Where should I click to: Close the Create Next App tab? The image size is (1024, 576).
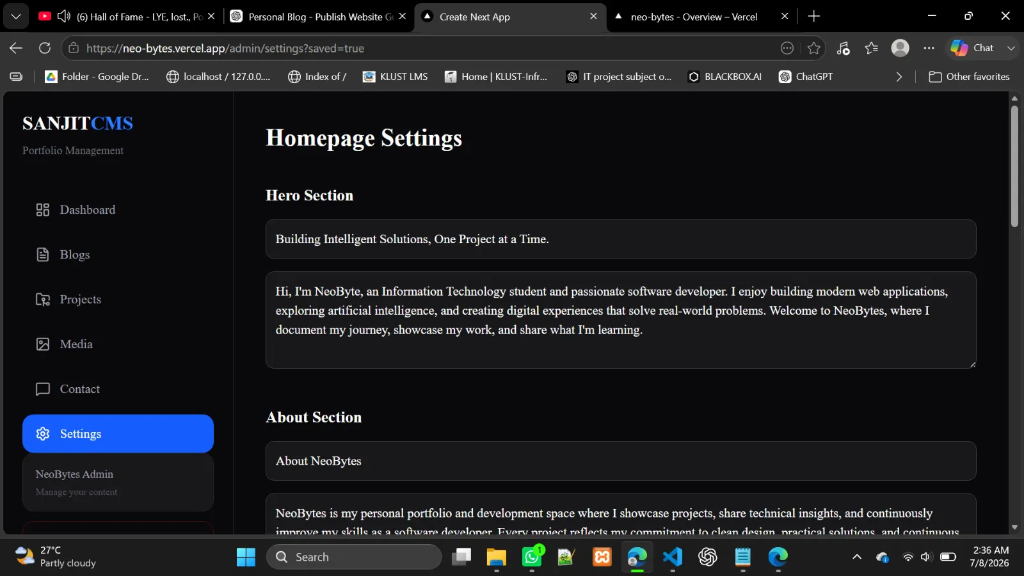(593, 17)
